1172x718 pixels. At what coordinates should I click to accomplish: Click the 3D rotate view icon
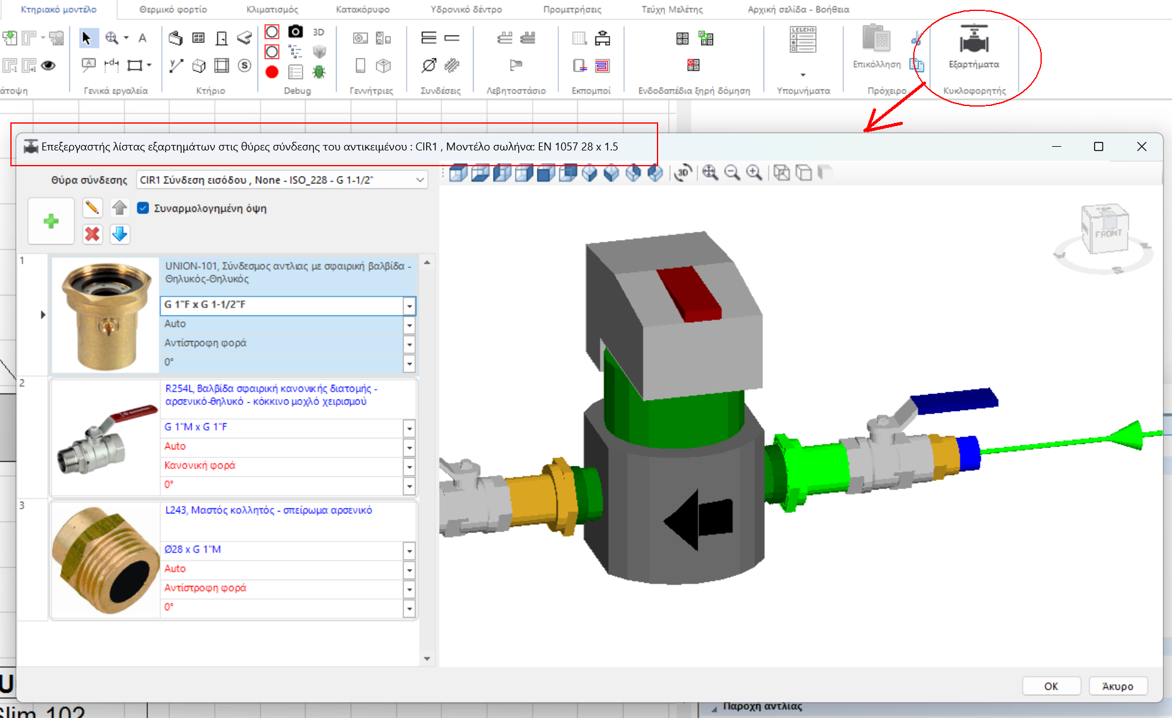[x=683, y=173]
